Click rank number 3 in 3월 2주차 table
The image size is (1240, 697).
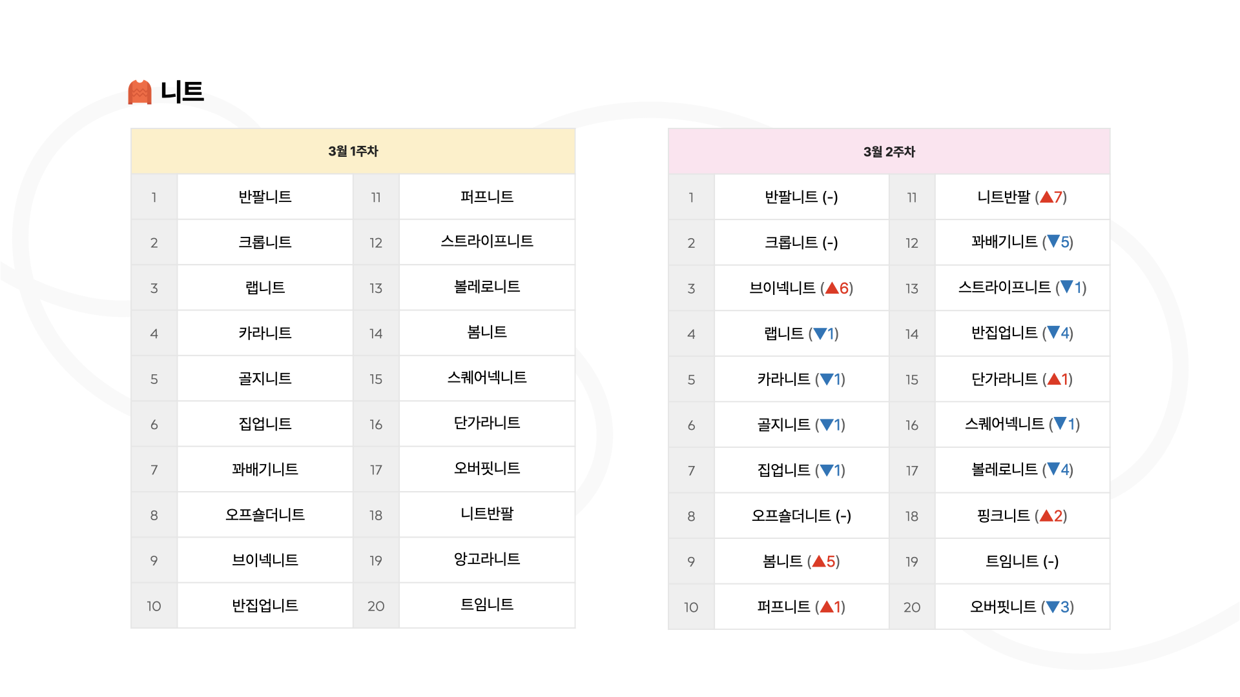point(691,288)
